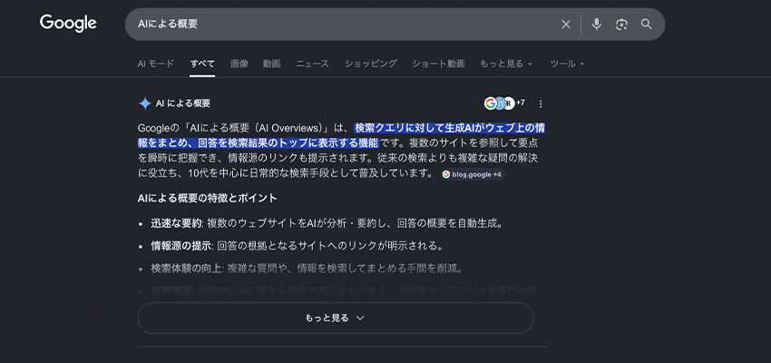The height and width of the screenshot is (363, 771).
Task: Click the bullet text 迅速な要約
Action: pos(177,224)
